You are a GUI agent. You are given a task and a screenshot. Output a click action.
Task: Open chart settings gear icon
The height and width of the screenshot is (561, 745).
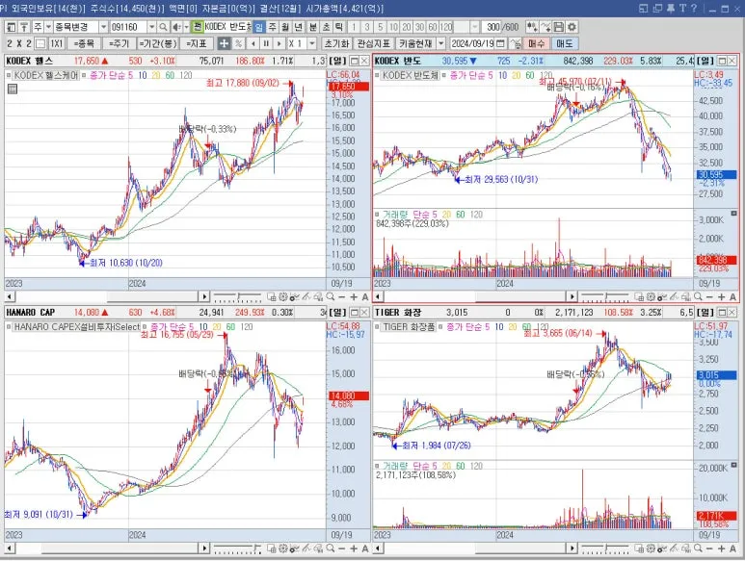[572, 27]
